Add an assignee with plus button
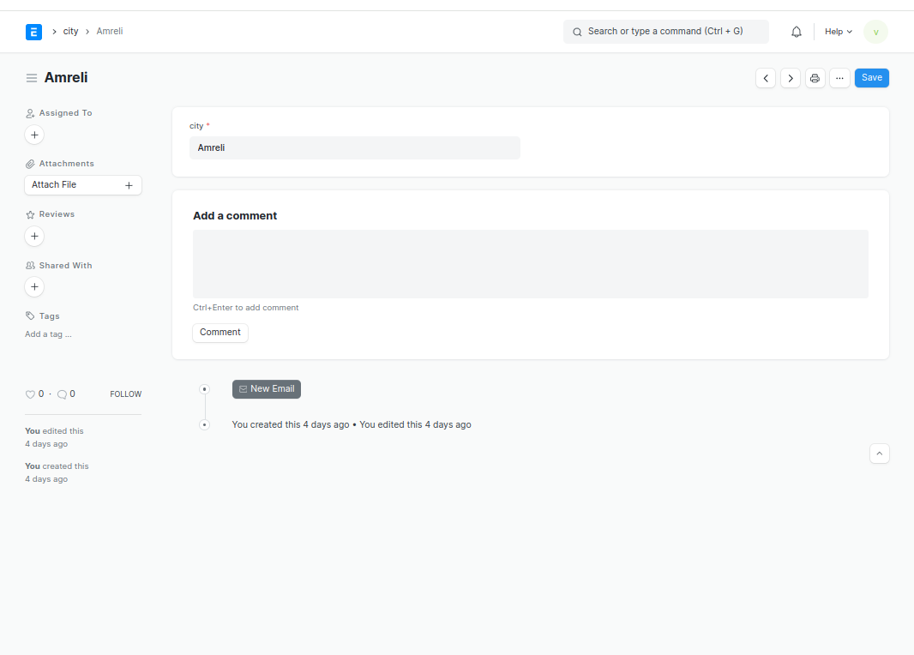 coord(34,135)
